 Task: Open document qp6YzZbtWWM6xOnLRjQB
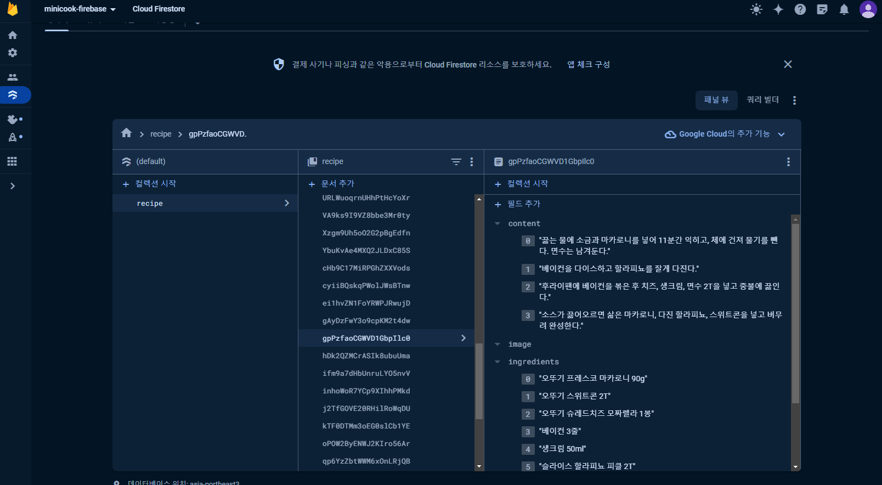coord(366,461)
